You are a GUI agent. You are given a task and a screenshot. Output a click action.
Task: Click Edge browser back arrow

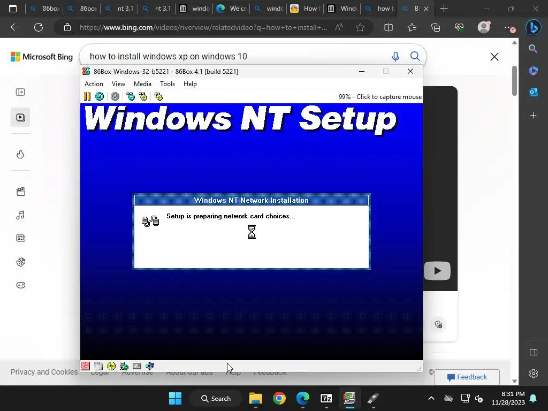(x=15, y=27)
